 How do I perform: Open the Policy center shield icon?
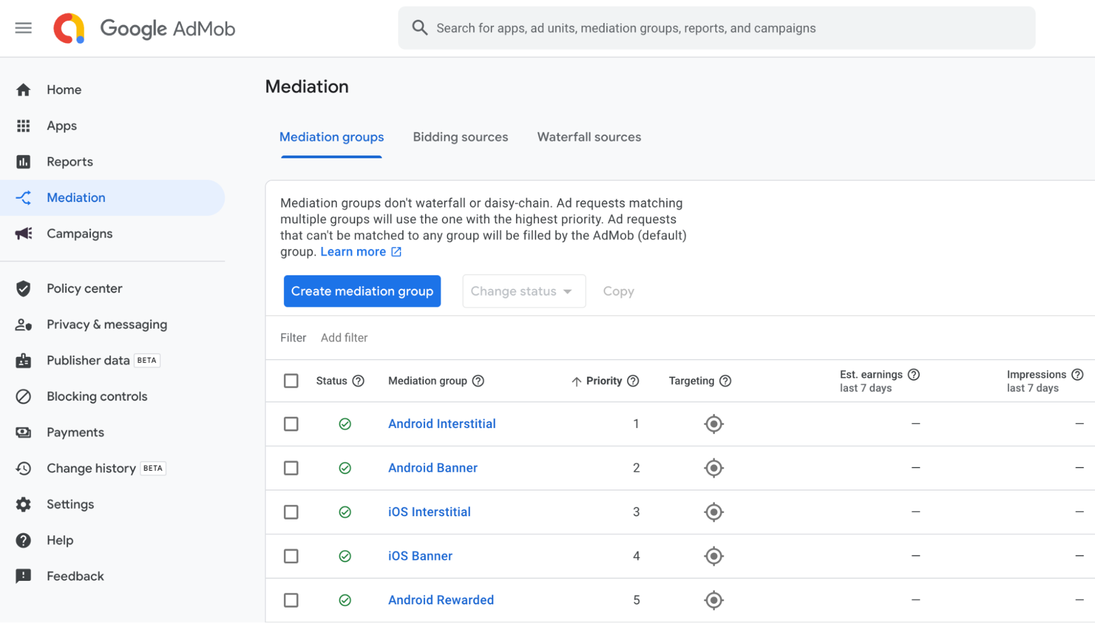click(24, 288)
